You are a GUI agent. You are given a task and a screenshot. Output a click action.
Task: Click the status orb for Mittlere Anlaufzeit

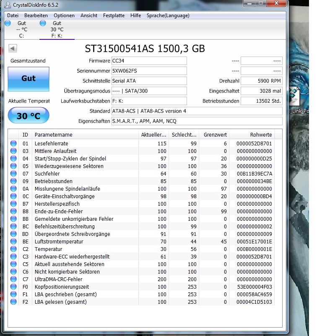click(13, 151)
